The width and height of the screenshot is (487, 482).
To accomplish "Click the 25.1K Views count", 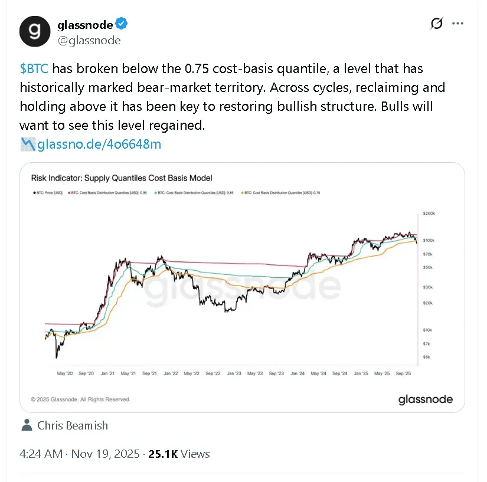I will coord(179,454).
